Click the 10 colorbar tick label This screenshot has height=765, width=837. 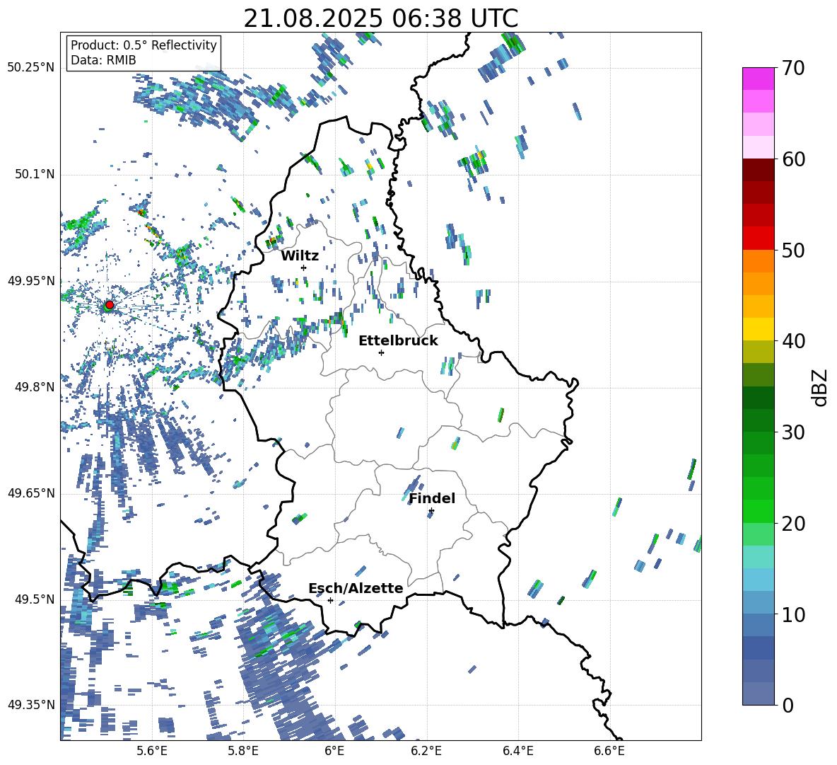(793, 614)
